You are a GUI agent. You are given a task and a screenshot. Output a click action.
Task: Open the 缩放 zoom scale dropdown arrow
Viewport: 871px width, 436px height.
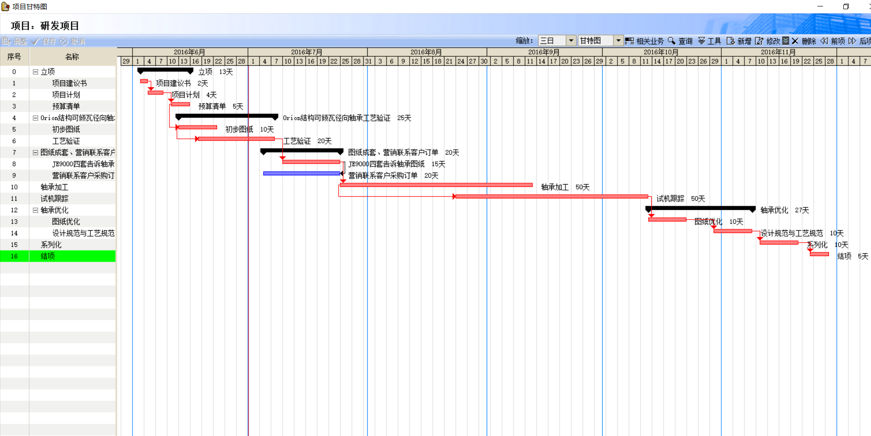click(x=571, y=41)
